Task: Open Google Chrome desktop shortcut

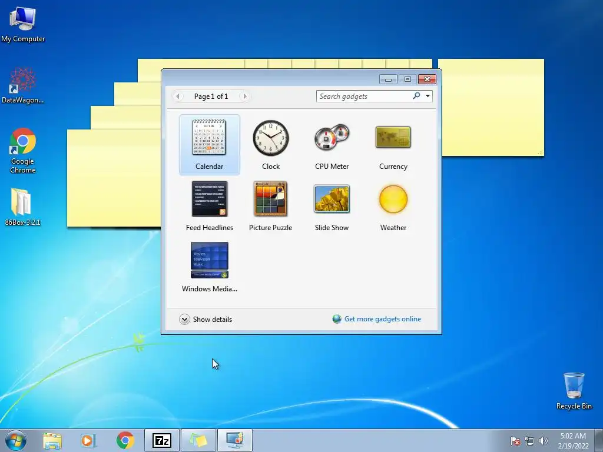Action: (x=23, y=151)
